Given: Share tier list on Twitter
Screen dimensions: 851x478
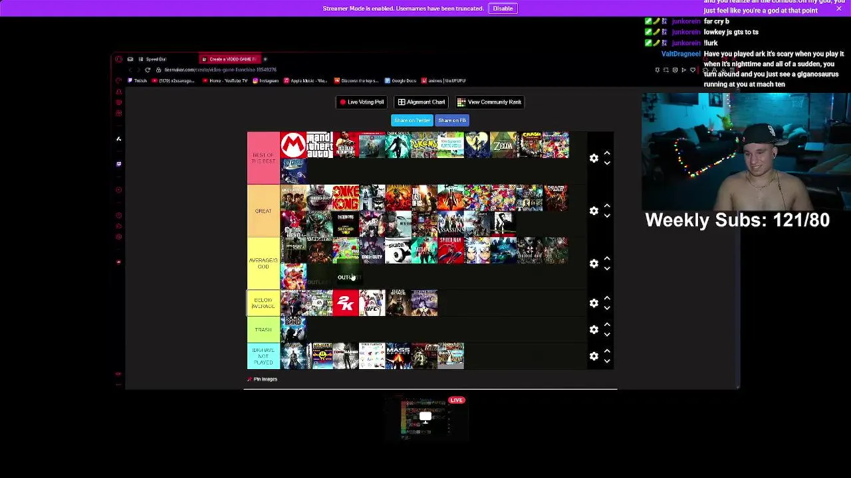Looking at the screenshot, I should 412,120.
